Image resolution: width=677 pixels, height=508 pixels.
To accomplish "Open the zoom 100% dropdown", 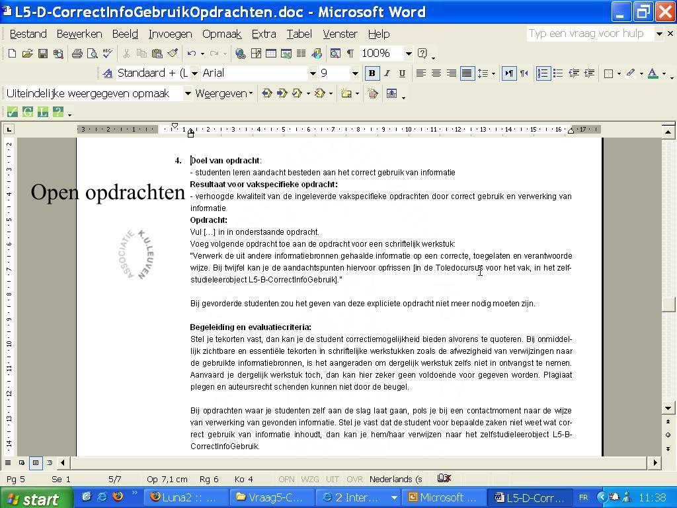I will click(x=408, y=54).
